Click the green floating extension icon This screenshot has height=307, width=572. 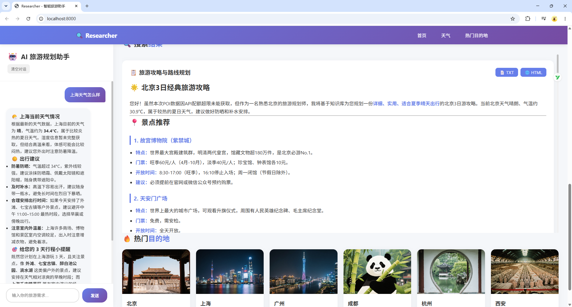(x=557, y=77)
